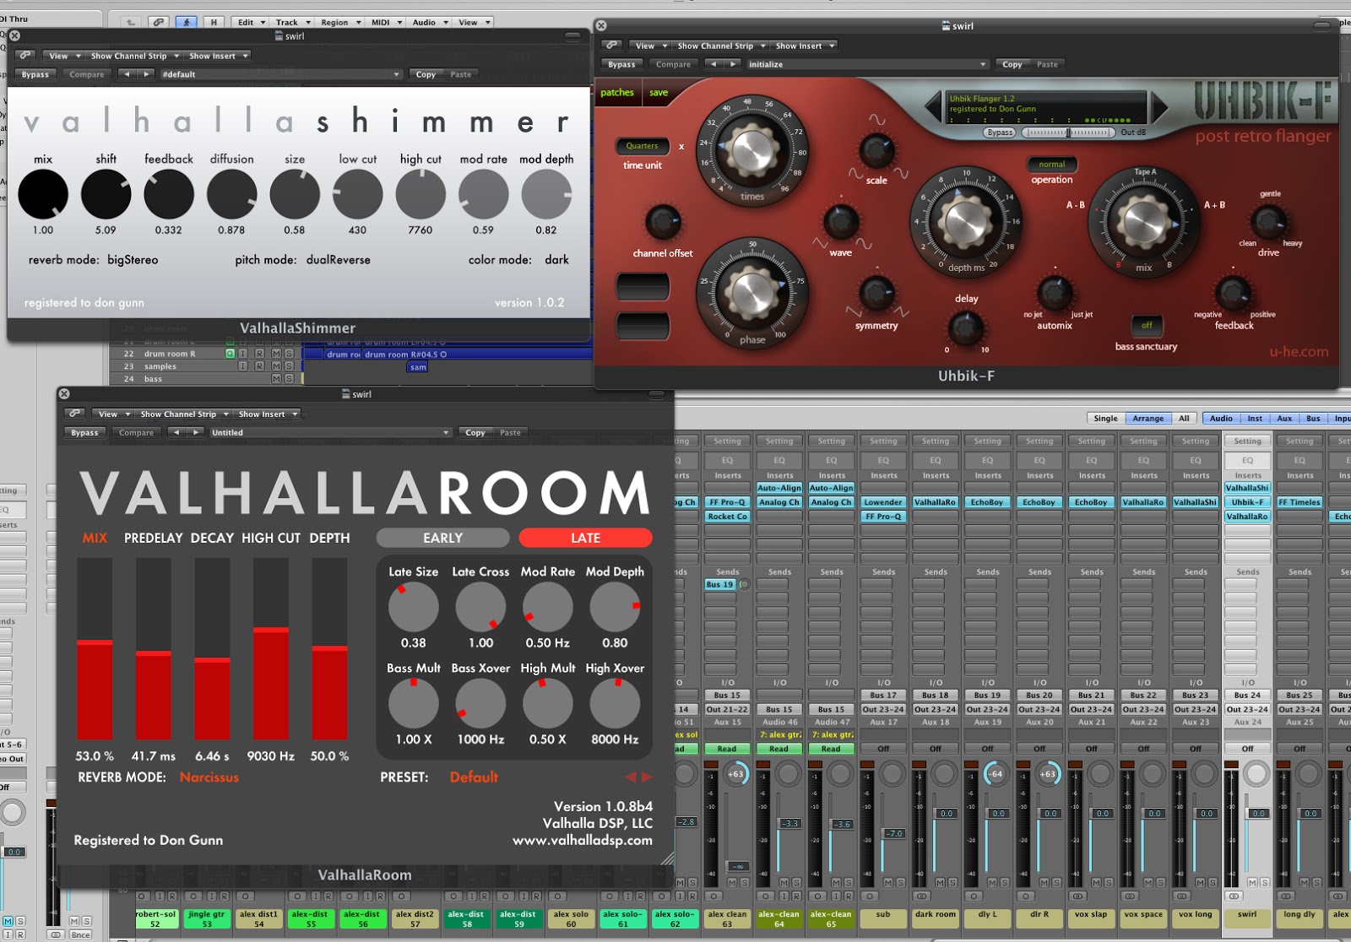1351x942 pixels.
Task: Solo the vox slap channel
Action: 1109,882
